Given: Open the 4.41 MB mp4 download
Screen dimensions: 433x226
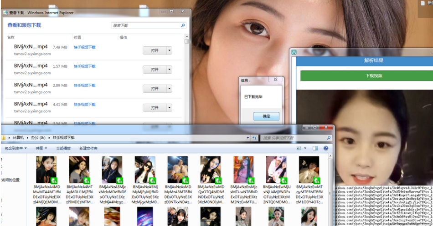Looking at the screenshot, I should (155, 107).
